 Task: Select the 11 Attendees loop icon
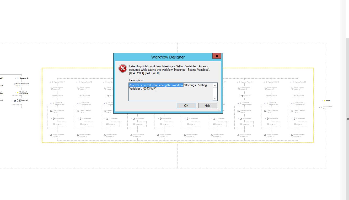[53, 119]
